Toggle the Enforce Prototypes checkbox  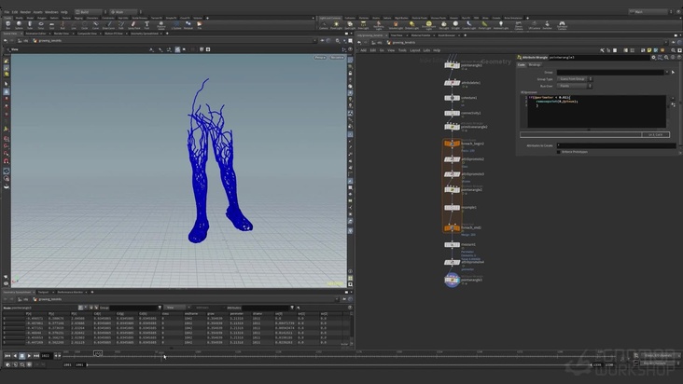558,152
